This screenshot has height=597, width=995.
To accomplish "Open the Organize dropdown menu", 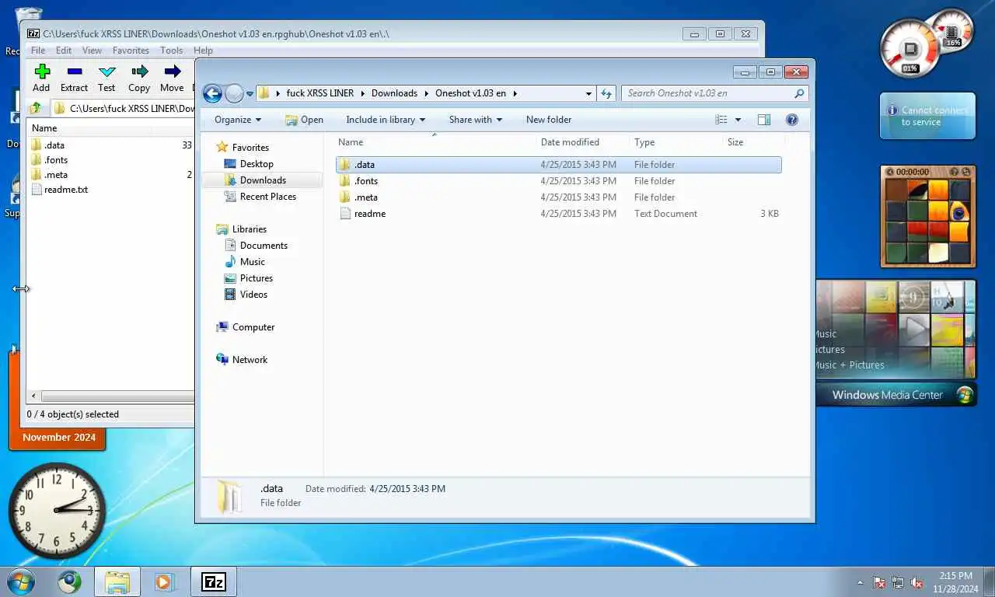I will pyautogui.click(x=238, y=120).
